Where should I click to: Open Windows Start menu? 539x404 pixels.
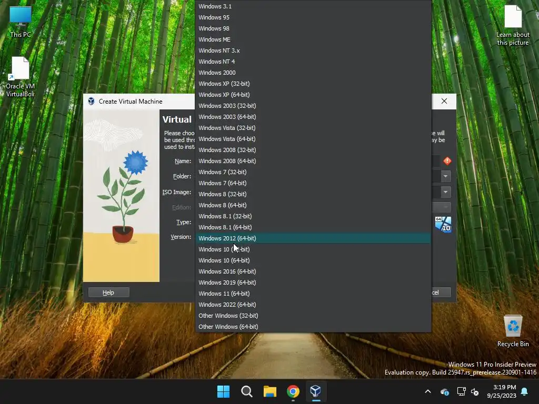pos(223,391)
